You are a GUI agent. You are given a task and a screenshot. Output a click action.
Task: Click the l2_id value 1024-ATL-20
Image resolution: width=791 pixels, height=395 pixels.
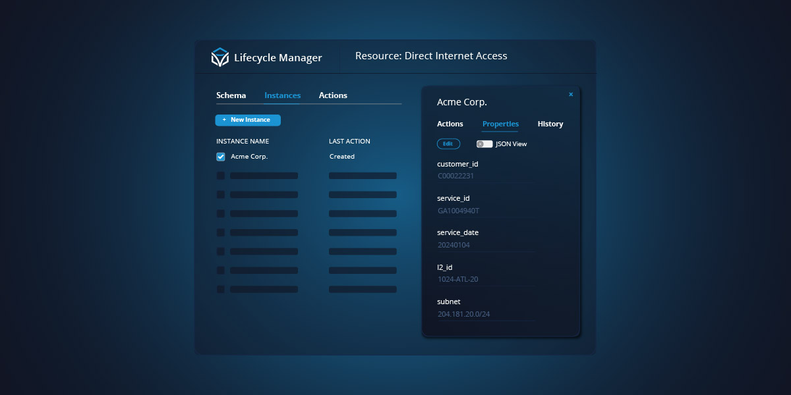click(456, 279)
